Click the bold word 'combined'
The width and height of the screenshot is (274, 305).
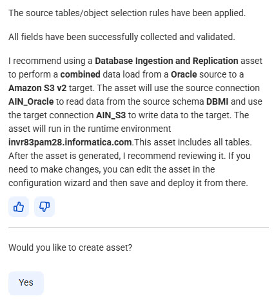pos(80,74)
